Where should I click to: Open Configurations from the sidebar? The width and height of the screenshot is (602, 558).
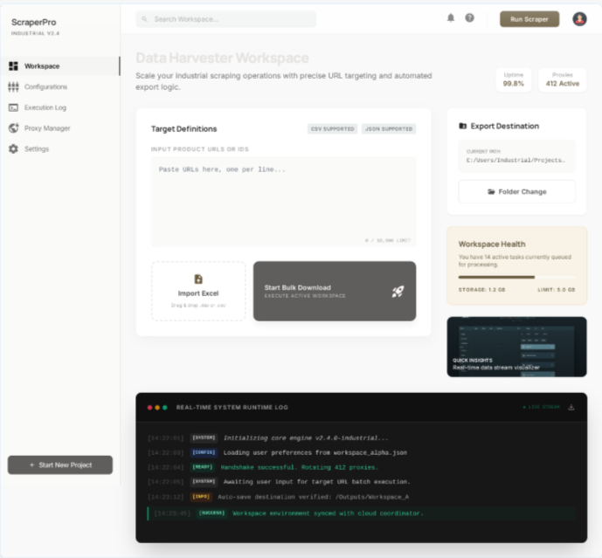coord(60,86)
